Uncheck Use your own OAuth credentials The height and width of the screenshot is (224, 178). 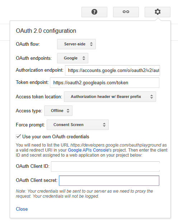pyautogui.click(x=18, y=136)
